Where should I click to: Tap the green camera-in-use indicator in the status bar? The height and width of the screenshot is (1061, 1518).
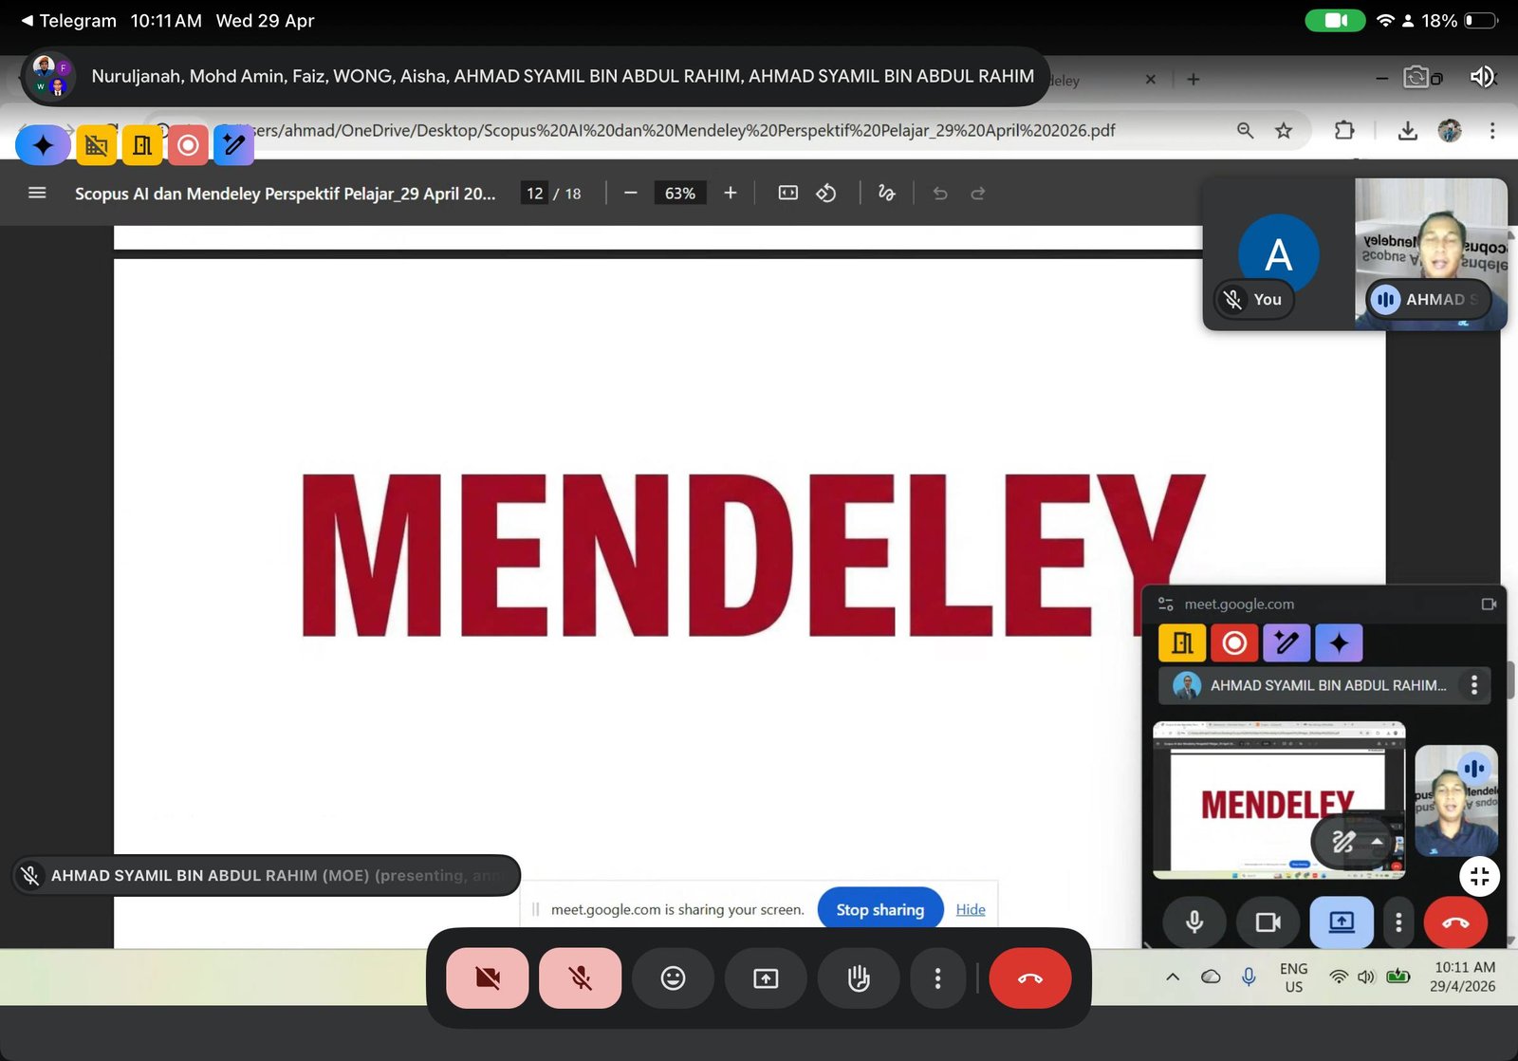[x=1336, y=21]
